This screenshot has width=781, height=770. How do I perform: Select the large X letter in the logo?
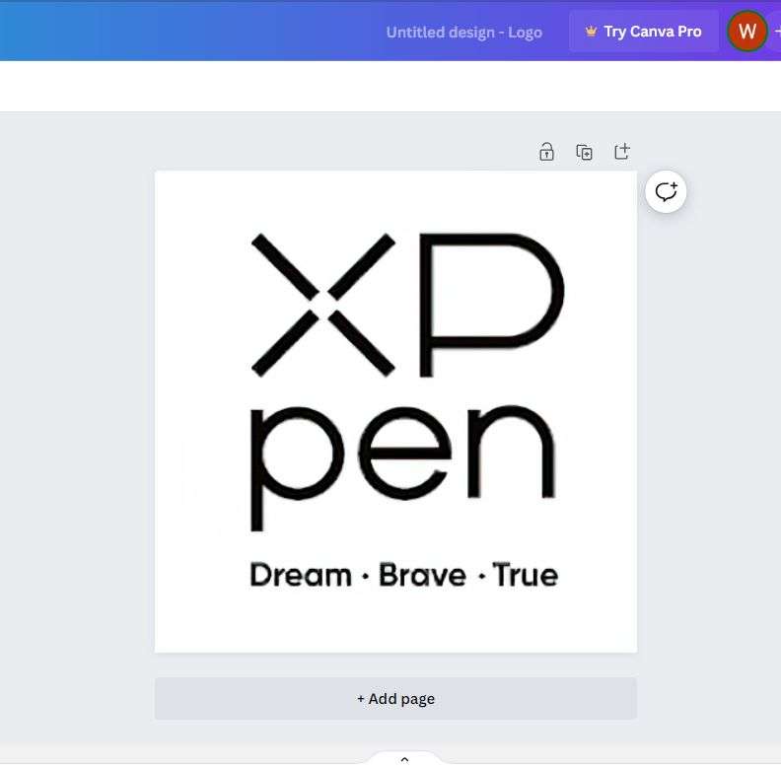[322, 305]
